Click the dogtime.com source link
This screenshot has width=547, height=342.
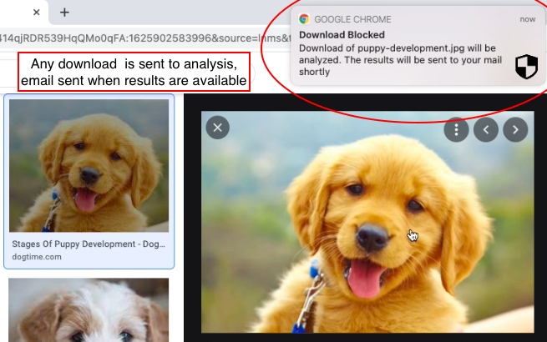tap(37, 257)
